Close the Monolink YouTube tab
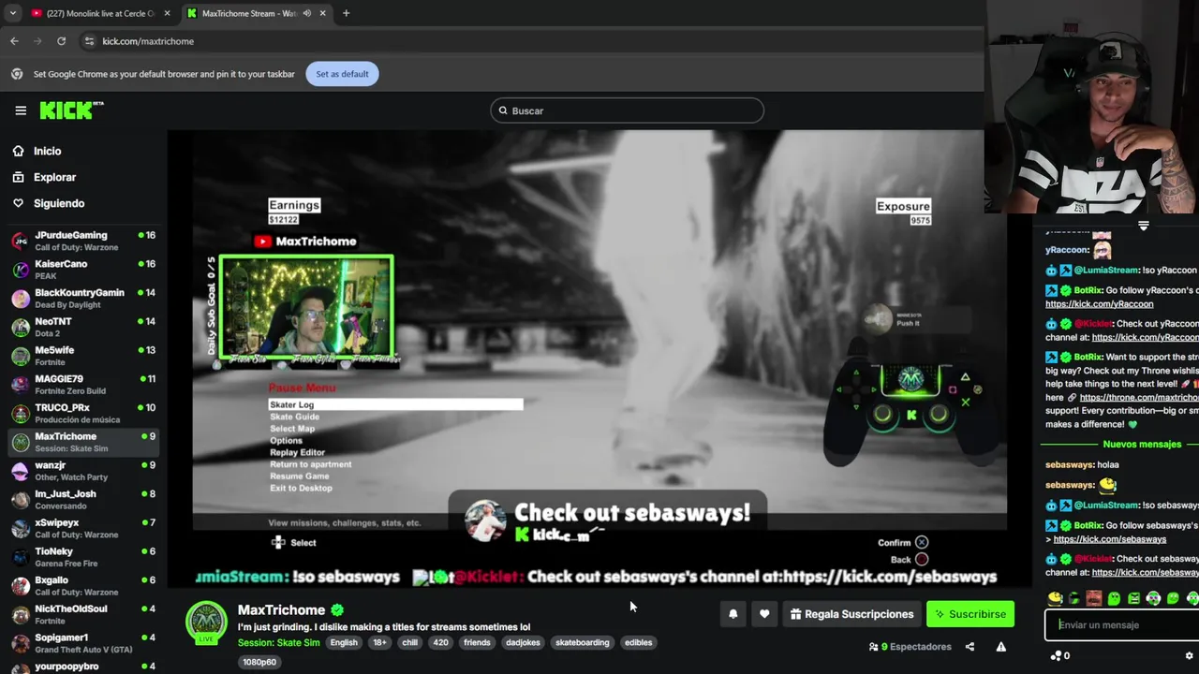 point(168,13)
